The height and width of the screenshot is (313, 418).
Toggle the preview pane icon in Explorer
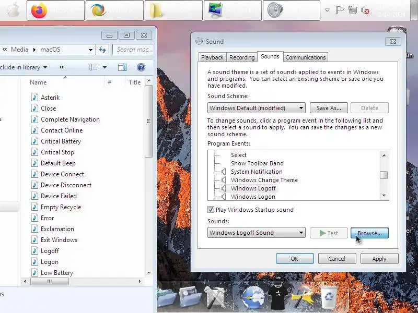tap(122, 67)
